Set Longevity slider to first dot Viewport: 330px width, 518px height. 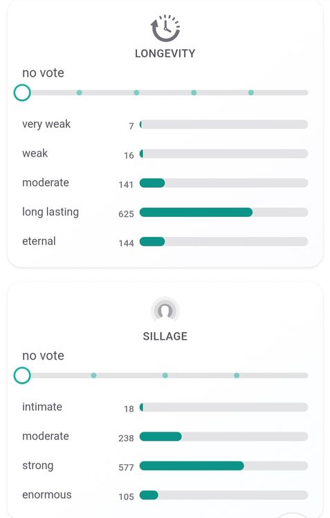pos(79,93)
